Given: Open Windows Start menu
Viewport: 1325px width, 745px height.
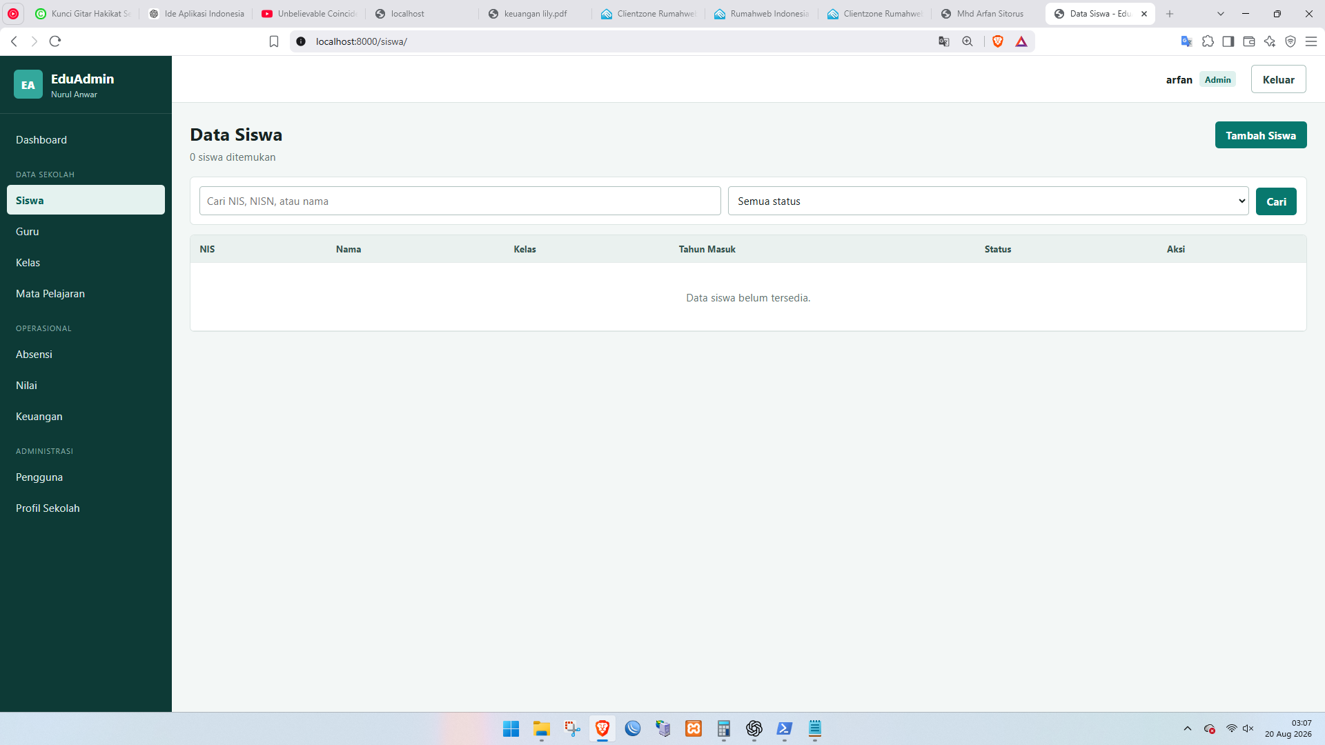Looking at the screenshot, I should pyautogui.click(x=511, y=728).
